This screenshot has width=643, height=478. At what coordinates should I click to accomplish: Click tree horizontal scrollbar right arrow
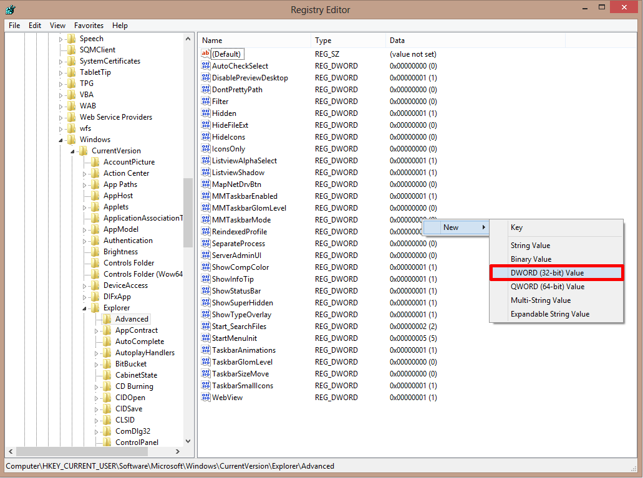click(178, 451)
